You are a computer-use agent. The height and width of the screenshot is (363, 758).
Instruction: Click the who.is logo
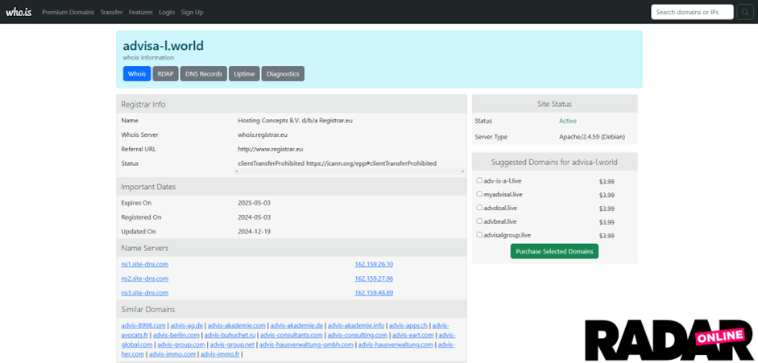pyautogui.click(x=19, y=12)
